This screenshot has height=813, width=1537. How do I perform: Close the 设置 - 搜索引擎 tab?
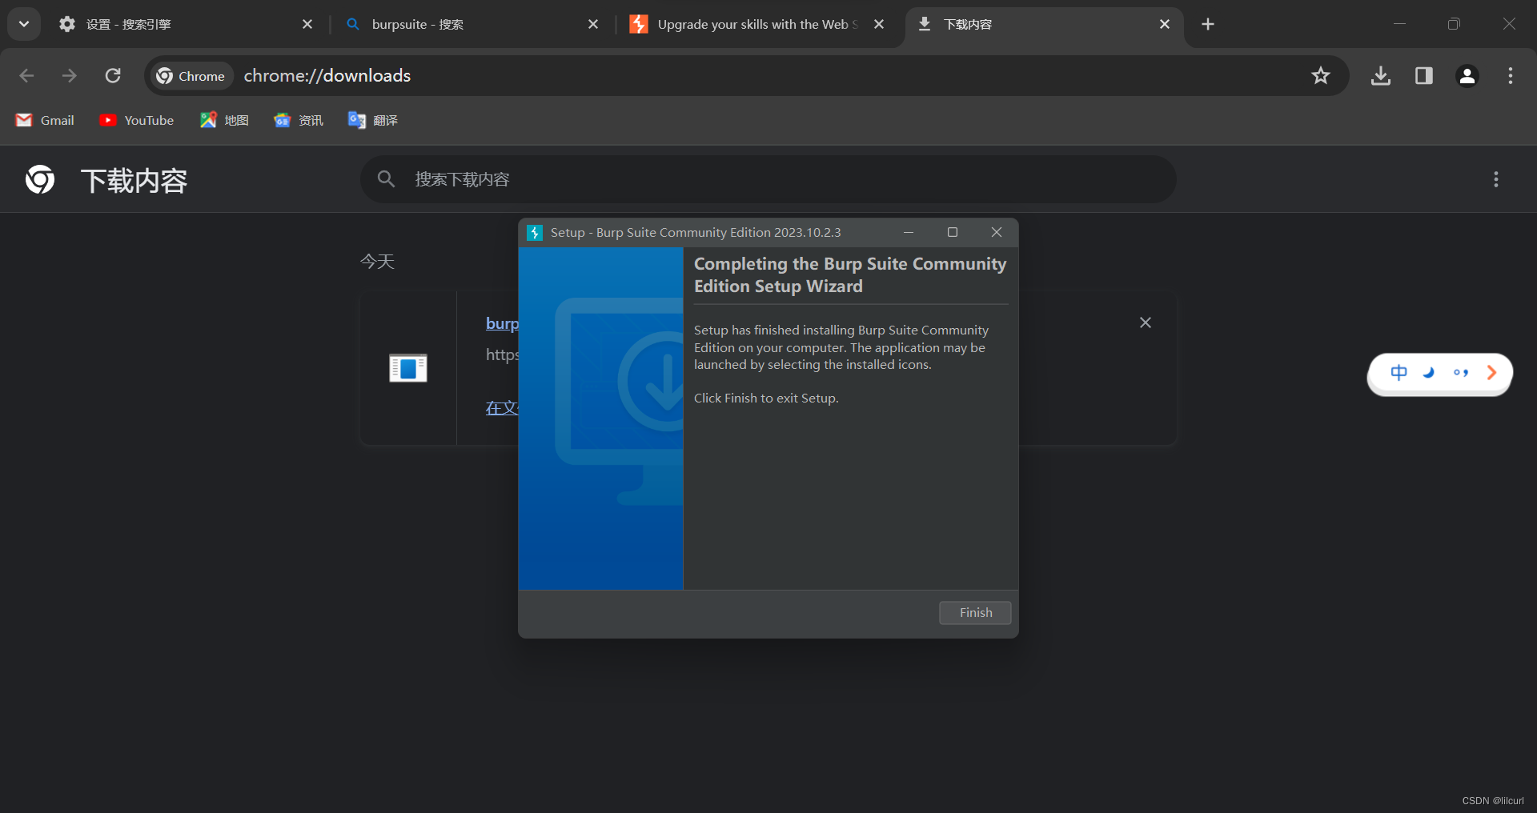point(307,25)
